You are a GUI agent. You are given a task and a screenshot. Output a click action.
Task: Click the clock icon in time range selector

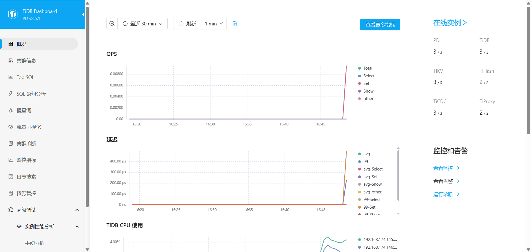pyautogui.click(x=125, y=24)
